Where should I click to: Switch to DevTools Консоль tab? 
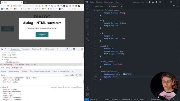pos(26,49)
